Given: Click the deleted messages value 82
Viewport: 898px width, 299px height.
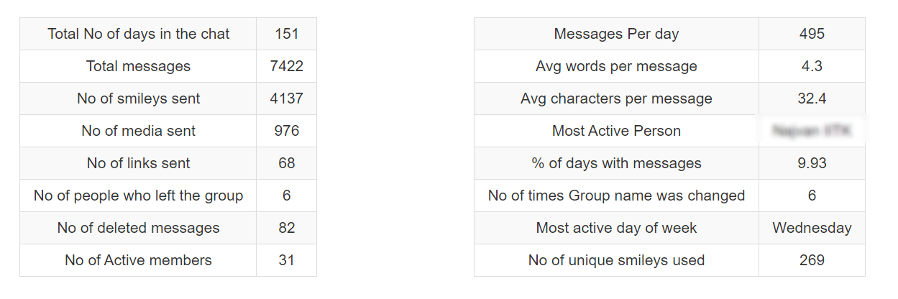Looking at the screenshot, I should coord(286,228).
